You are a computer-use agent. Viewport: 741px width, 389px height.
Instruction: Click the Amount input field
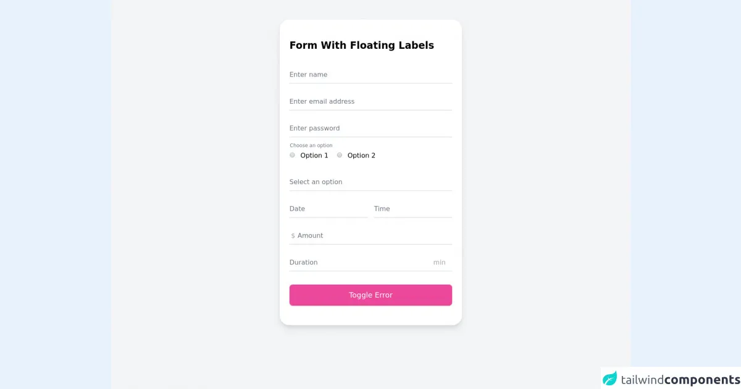pyautogui.click(x=374, y=236)
